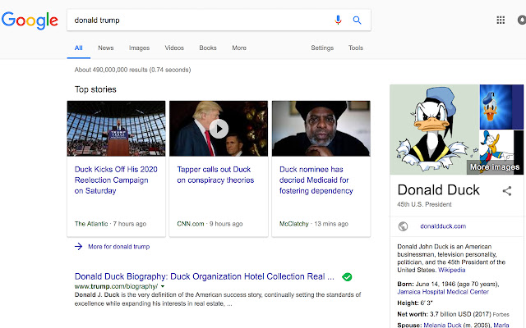Viewport: 526px width, 328px height.
Task: Open the Videos tab
Action: (x=174, y=48)
